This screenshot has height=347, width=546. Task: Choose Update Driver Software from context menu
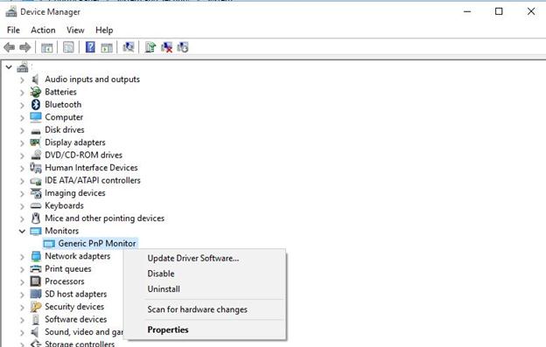[193, 259]
